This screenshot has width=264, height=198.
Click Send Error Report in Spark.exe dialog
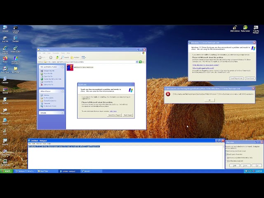point(115,115)
